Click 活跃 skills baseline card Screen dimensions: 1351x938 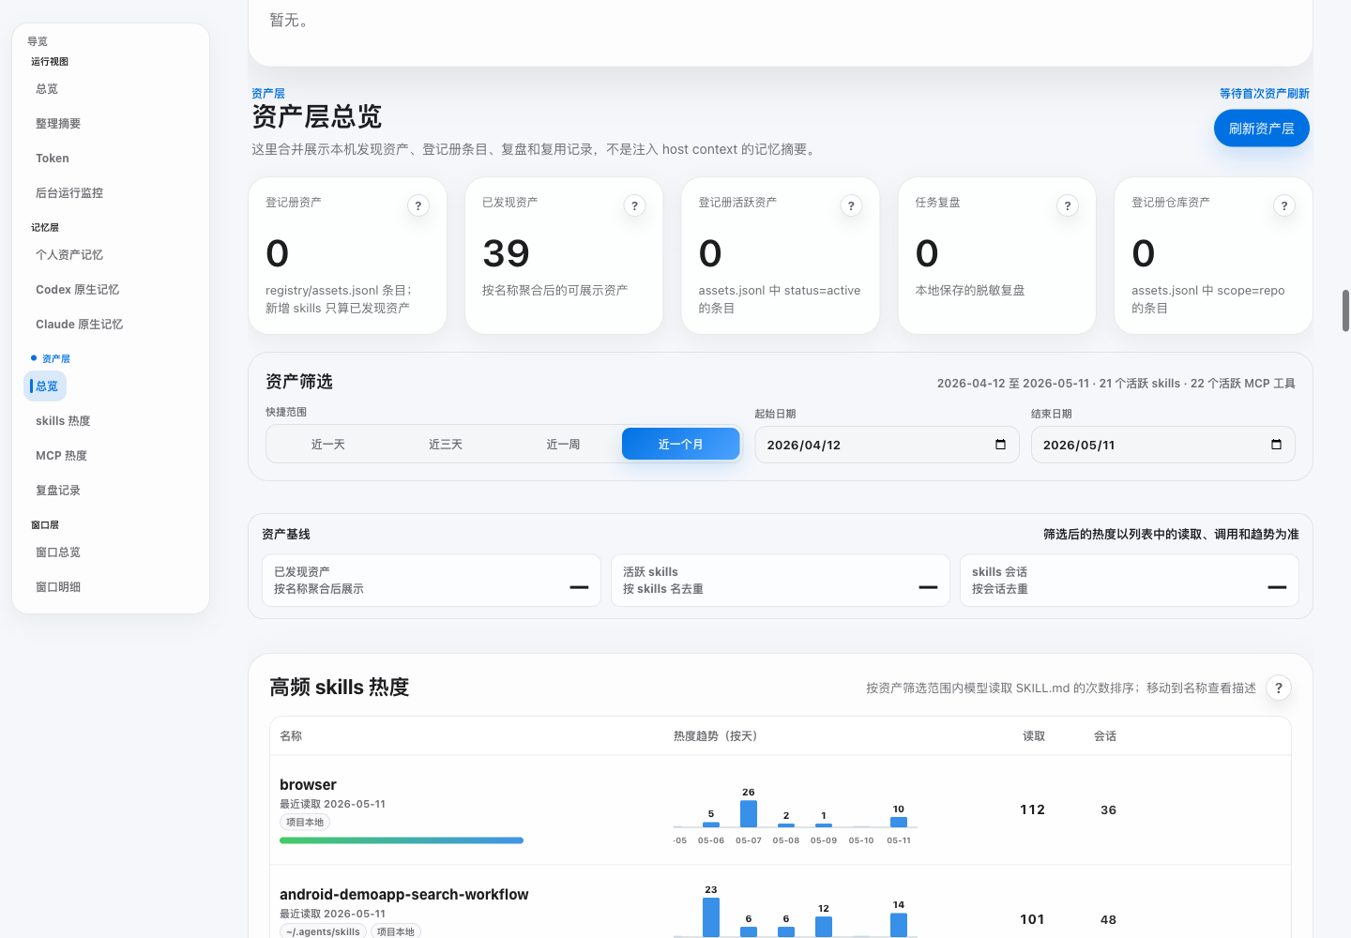coord(781,581)
